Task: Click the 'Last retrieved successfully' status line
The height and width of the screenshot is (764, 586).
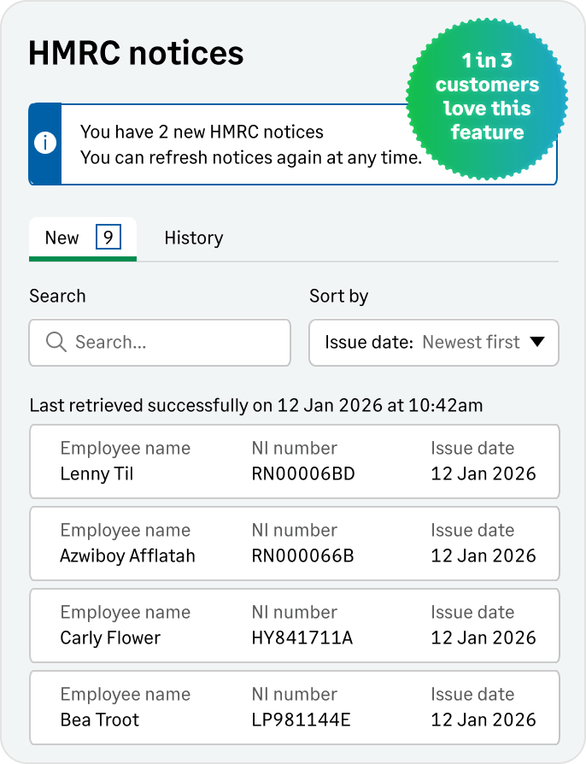Action: (x=256, y=405)
